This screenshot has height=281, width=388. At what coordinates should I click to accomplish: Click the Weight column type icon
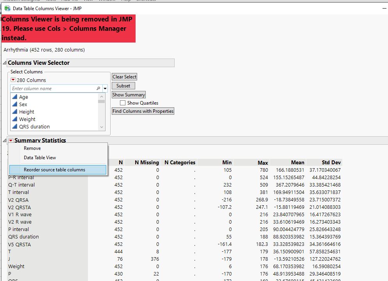click(15, 119)
